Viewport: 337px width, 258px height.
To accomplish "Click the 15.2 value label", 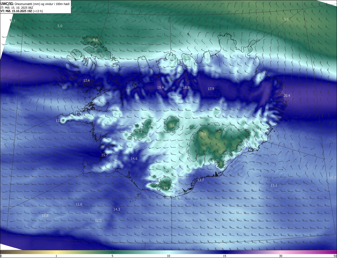I will (x=105, y=155).
